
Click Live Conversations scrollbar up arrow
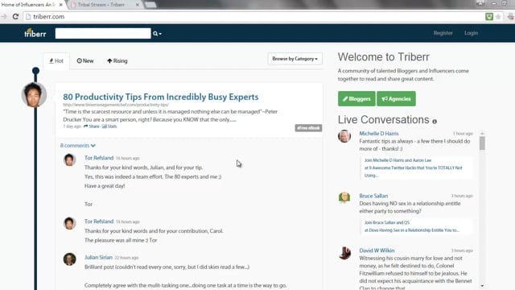[482, 134]
